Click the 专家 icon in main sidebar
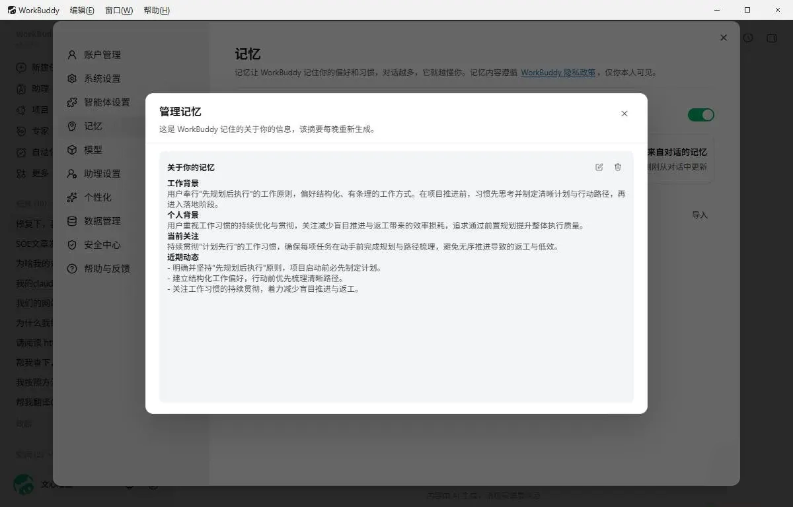 pyautogui.click(x=21, y=131)
